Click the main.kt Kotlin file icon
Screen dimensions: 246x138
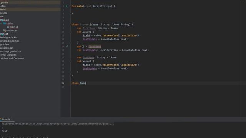pos(8,27)
